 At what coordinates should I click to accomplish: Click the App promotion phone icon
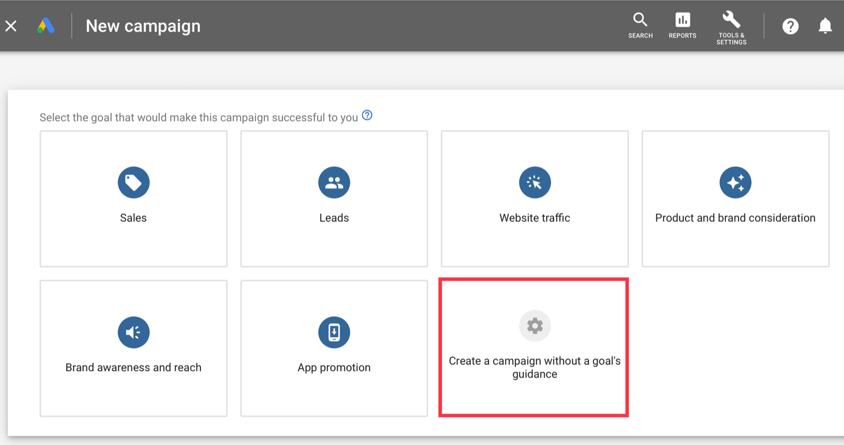point(334,332)
